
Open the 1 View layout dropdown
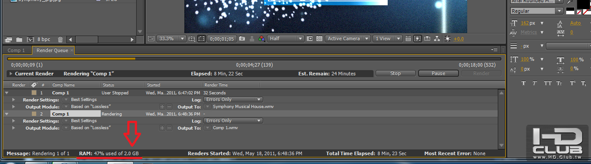pyautogui.click(x=388, y=39)
